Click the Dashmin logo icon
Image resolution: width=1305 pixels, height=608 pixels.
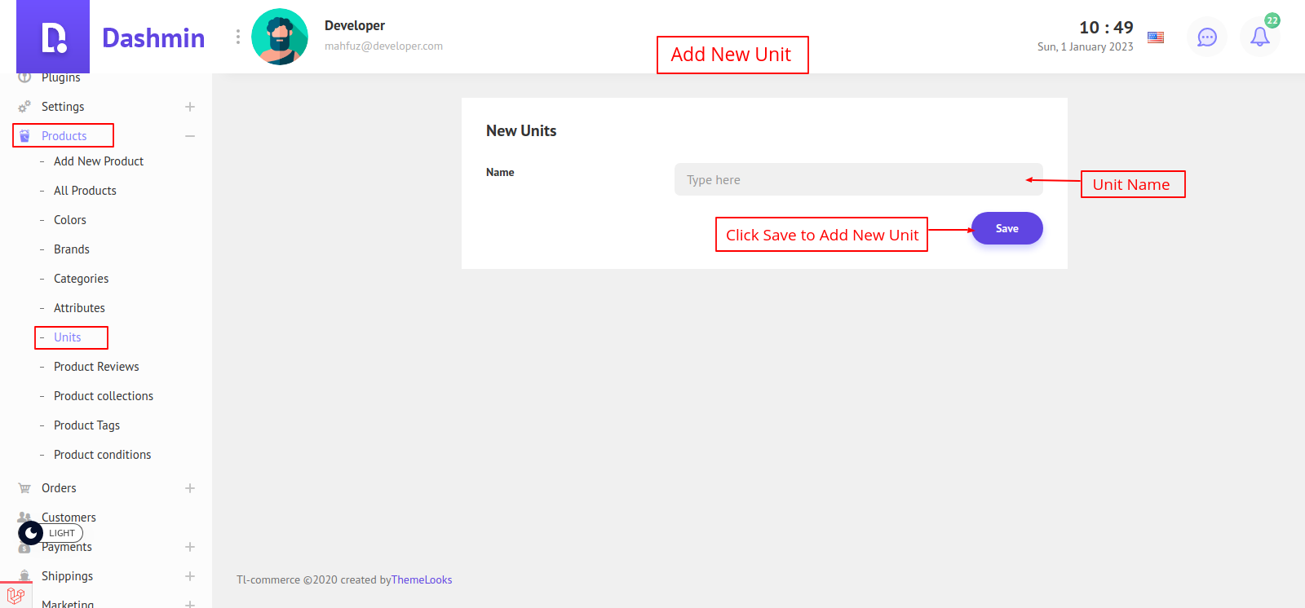click(x=53, y=37)
